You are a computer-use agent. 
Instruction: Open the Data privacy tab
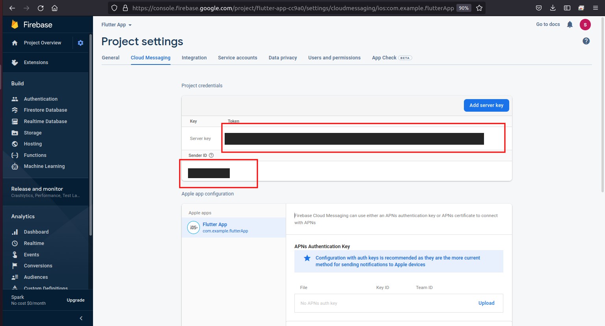point(283,58)
